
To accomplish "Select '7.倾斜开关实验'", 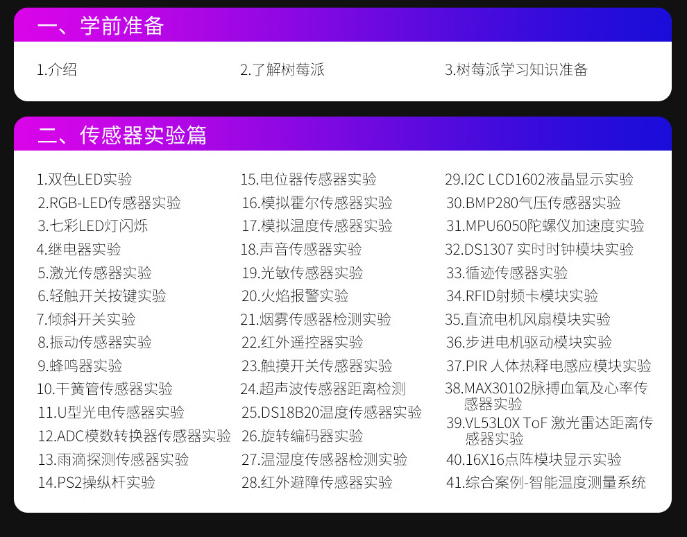I will (86, 319).
